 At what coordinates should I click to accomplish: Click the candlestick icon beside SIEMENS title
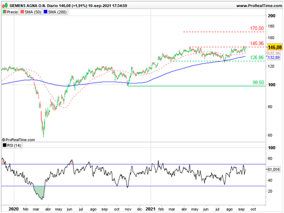pos(5,5)
